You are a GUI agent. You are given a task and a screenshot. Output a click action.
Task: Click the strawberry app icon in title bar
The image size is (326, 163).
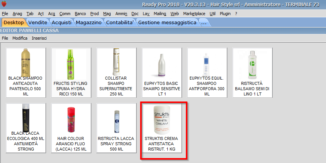coord(4,4)
